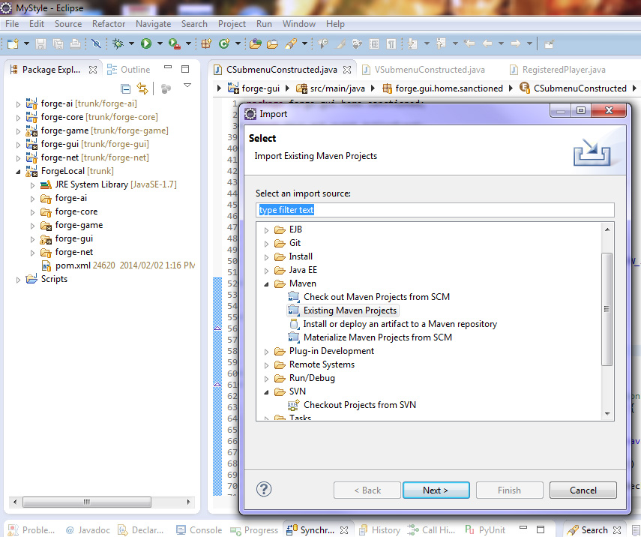Click the Open Type toolbar icon
Screen dimensions: 641x537
point(256,43)
